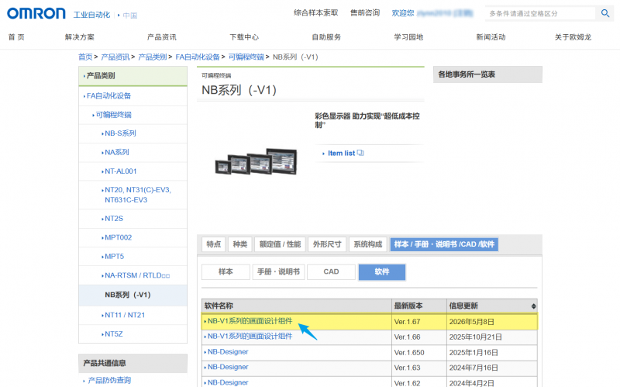Click 产品类别 in the breadcrumb trail
The width and height of the screenshot is (620, 387).
[152, 57]
